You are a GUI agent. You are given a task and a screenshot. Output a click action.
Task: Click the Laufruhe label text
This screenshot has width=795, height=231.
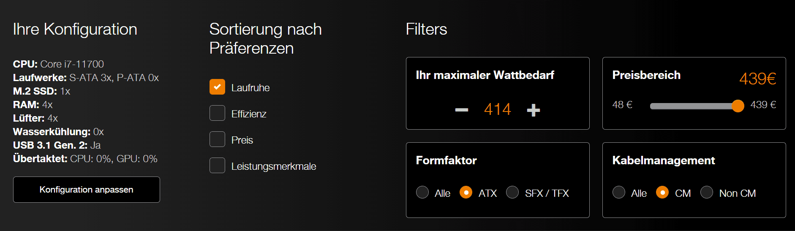tap(250, 88)
